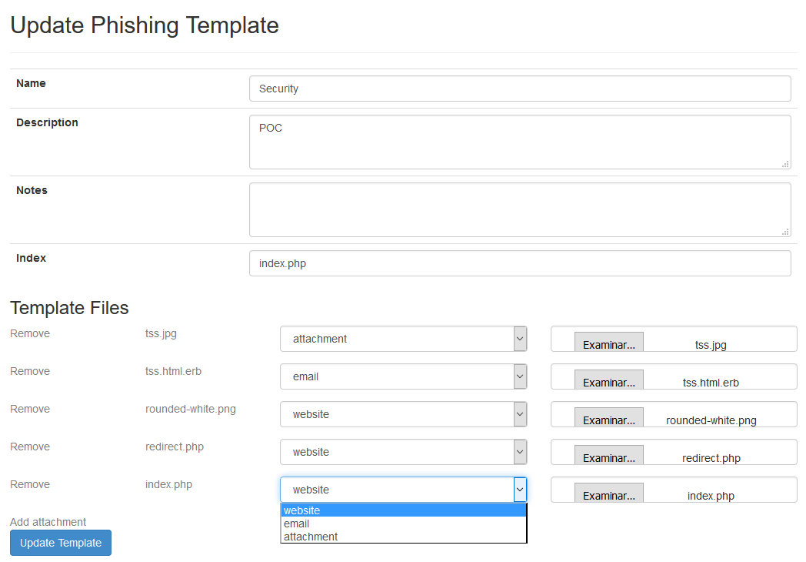Click the Index field containing index.php
Screen dimensions: 806x562
click(x=520, y=263)
